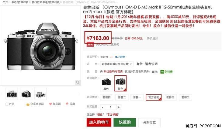222x129 pixels.
Task: Select the third camera top-view thumbnail
Action: 40,94
